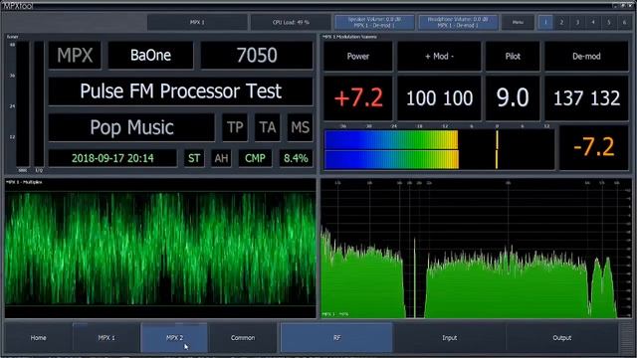Viewport: 637px width, 358px height.
Task: Select the Output tab
Action: (x=561, y=338)
